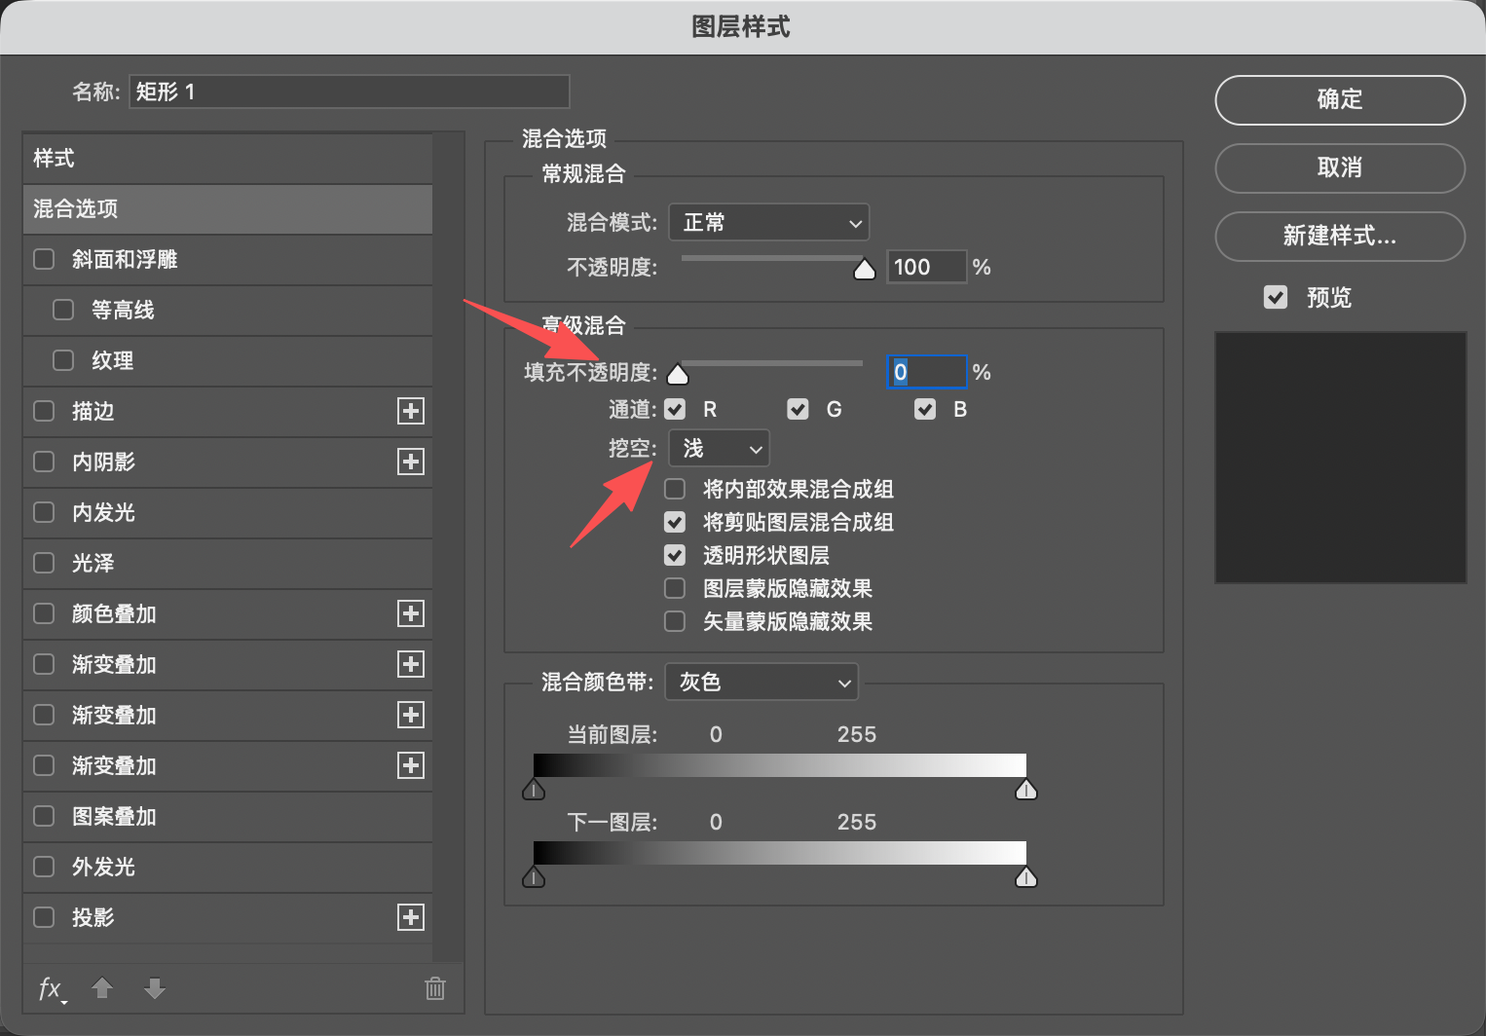Toggle the G channel checkbox
Viewport: 1486px width, 1036px height.
(x=799, y=409)
